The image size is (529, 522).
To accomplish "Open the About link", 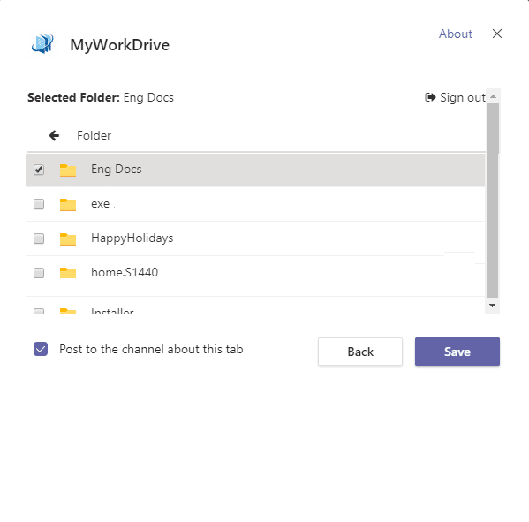I will point(455,34).
